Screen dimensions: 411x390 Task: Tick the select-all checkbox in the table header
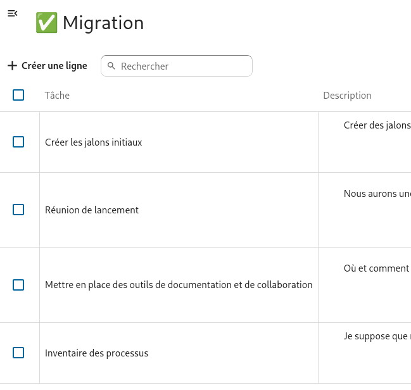tap(18, 95)
